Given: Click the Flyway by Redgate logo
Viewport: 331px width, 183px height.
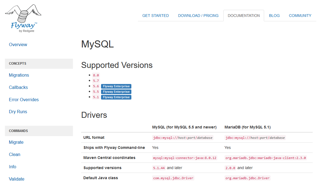Looking at the screenshot, I should click(23, 19).
